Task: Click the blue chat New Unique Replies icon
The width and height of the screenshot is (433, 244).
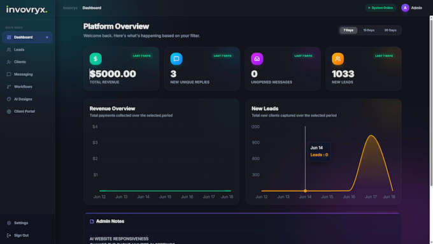Action: [176, 59]
